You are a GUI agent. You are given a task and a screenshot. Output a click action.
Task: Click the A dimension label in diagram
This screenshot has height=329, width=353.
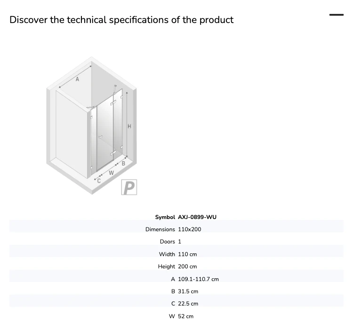click(x=77, y=79)
